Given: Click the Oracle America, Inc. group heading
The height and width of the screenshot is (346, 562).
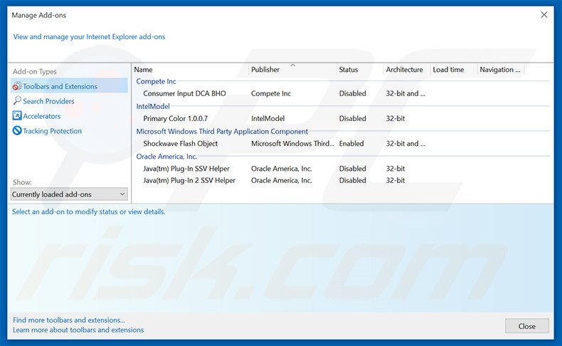Looking at the screenshot, I should tap(166, 157).
